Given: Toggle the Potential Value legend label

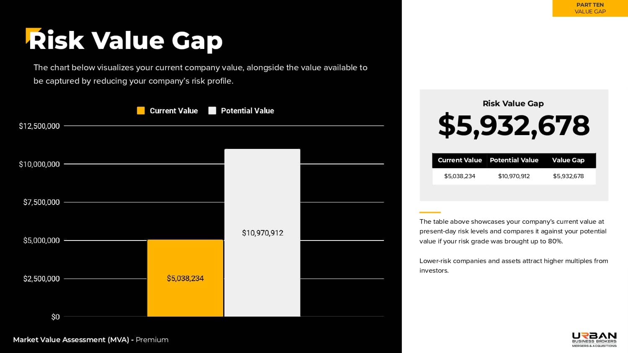Looking at the screenshot, I should [247, 111].
